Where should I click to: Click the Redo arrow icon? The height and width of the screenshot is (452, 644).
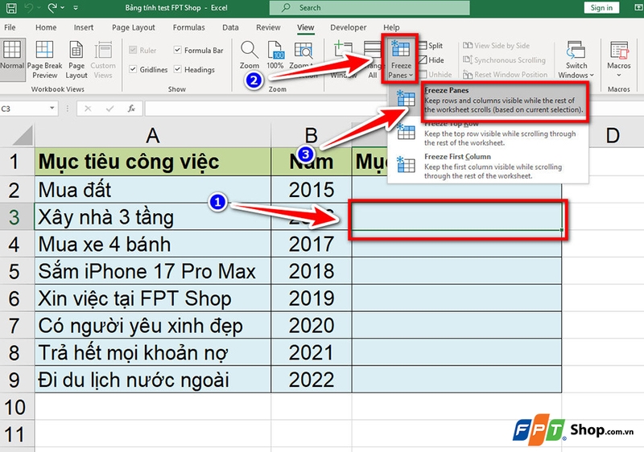coord(52,7)
